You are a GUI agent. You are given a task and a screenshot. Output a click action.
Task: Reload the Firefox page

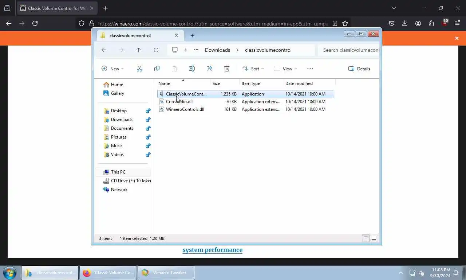35,23
